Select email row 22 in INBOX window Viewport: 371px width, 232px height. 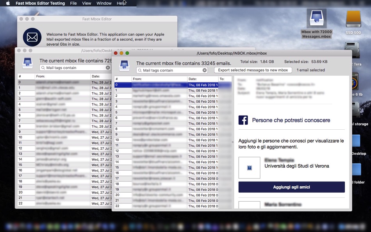pos(173,206)
